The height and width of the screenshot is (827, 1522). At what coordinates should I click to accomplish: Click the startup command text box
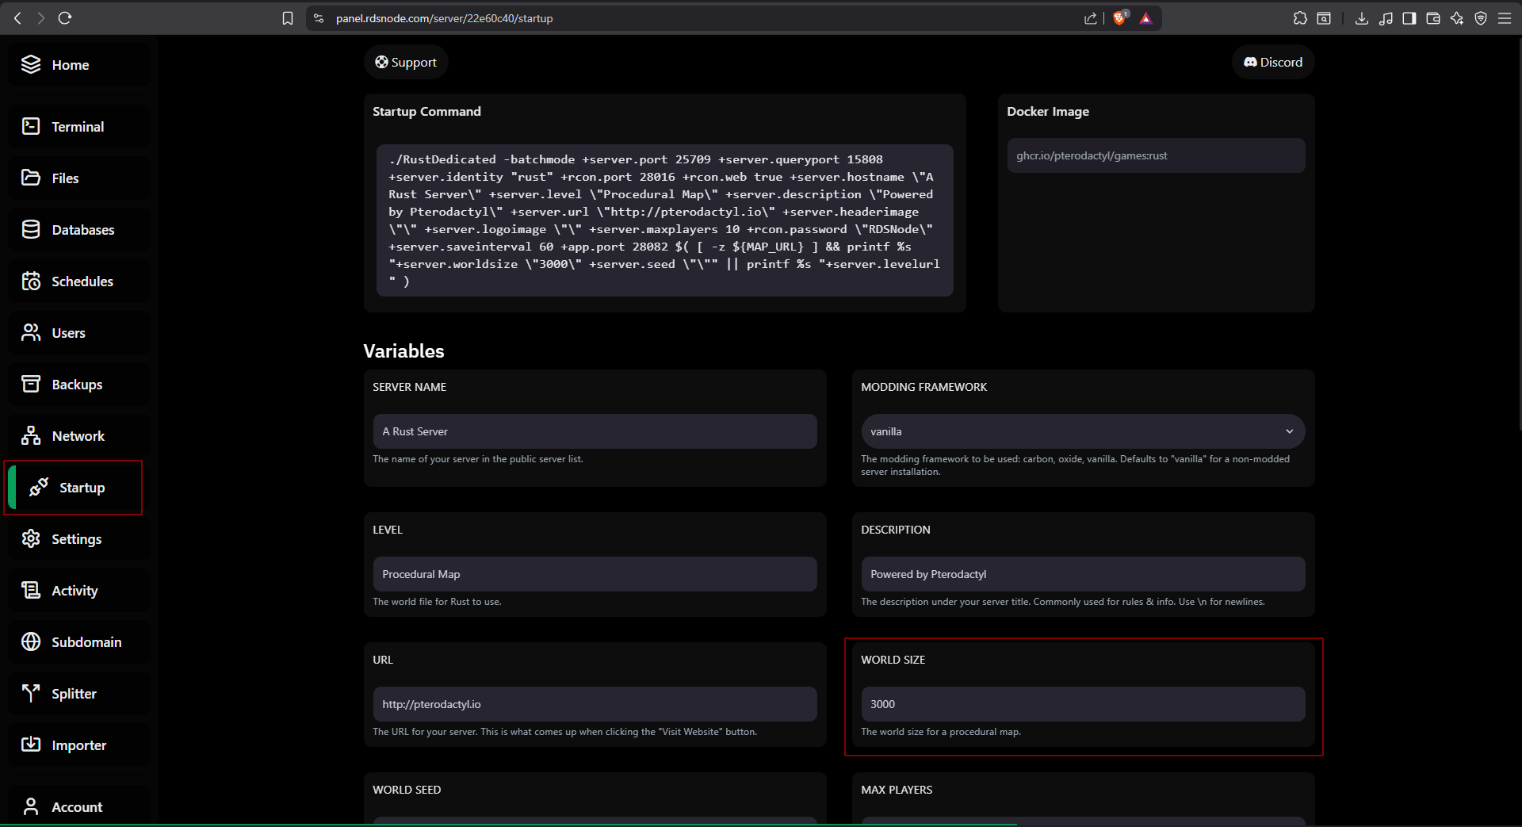point(665,220)
